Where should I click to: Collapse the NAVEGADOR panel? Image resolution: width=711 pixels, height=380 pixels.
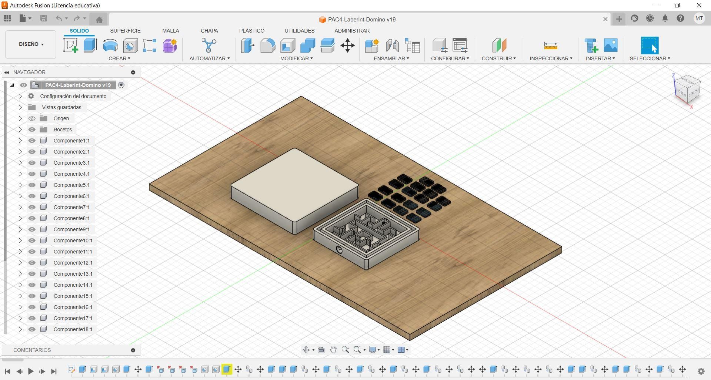(x=7, y=72)
